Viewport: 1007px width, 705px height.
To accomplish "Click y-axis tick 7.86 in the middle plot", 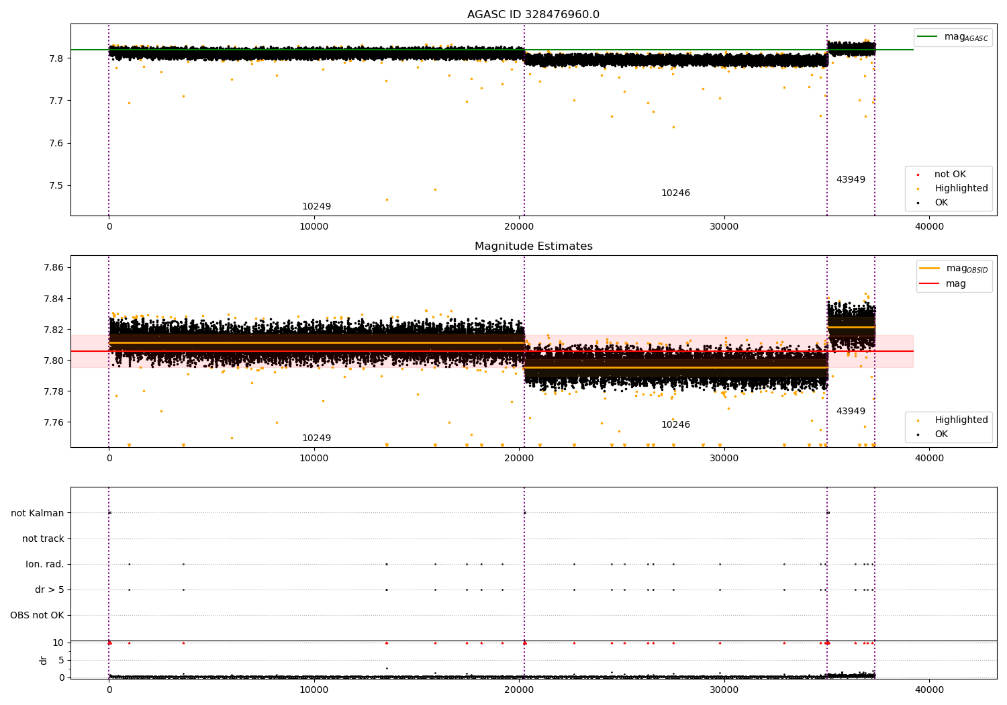I will pos(54,268).
